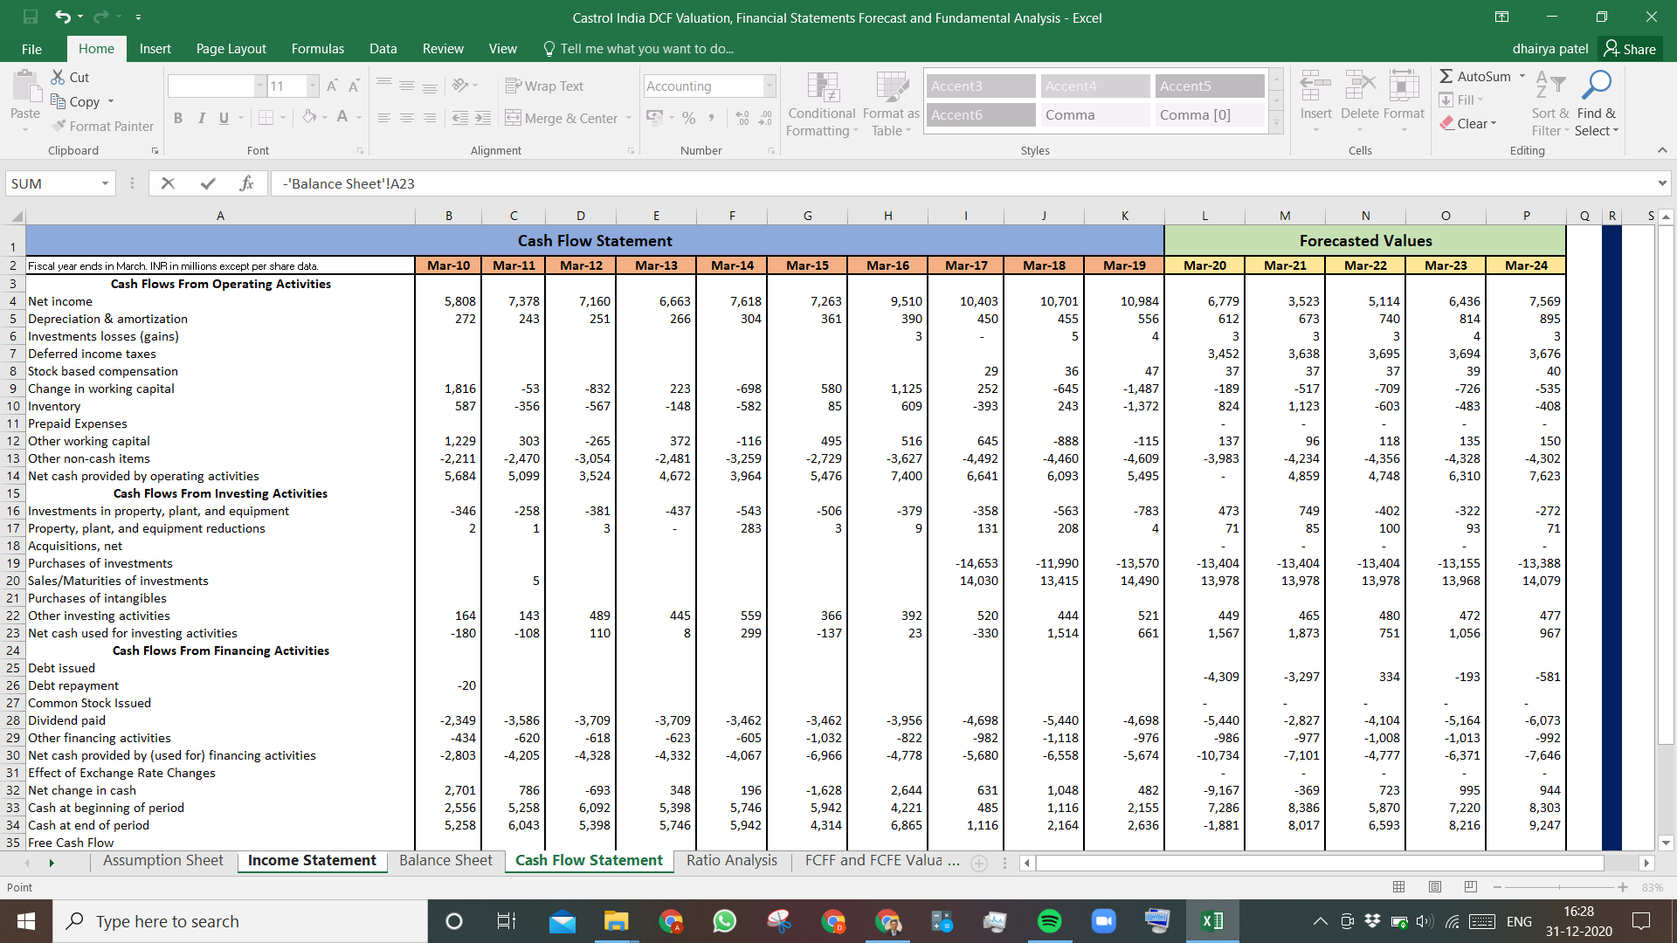The width and height of the screenshot is (1677, 943).
Task: Select column L header
Action: (x=1204, y=216)
